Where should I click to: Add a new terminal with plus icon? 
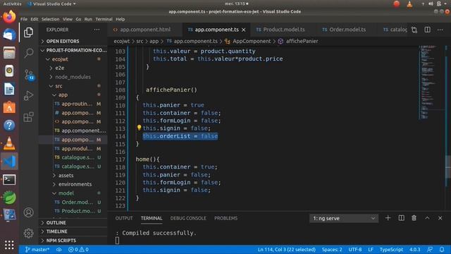[388, 218]
